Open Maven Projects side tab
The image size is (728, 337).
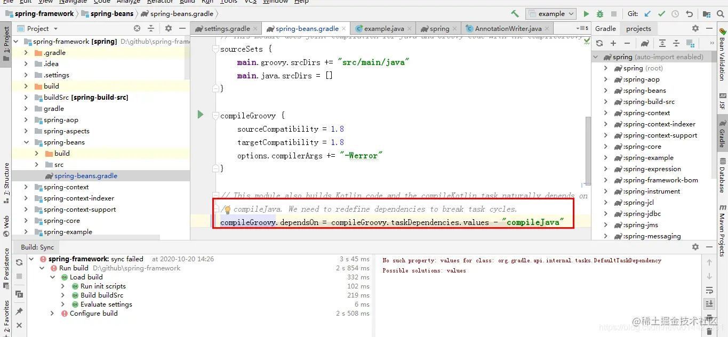point(722,230)
